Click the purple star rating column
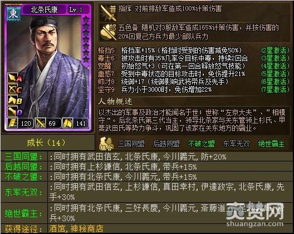294x234 pixels. click(x=86, y=40)
